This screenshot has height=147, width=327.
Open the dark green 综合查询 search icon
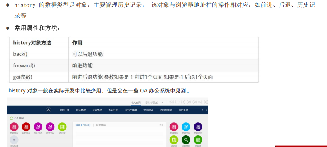click(186, 140)
